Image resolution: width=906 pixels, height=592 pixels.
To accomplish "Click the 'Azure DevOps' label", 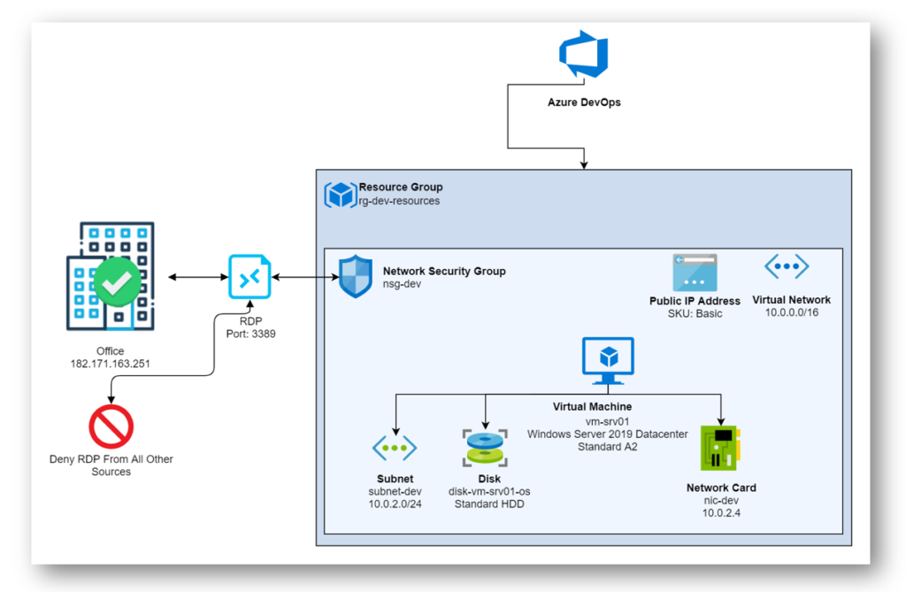I will pyautogui.click(x=584, y=103).
